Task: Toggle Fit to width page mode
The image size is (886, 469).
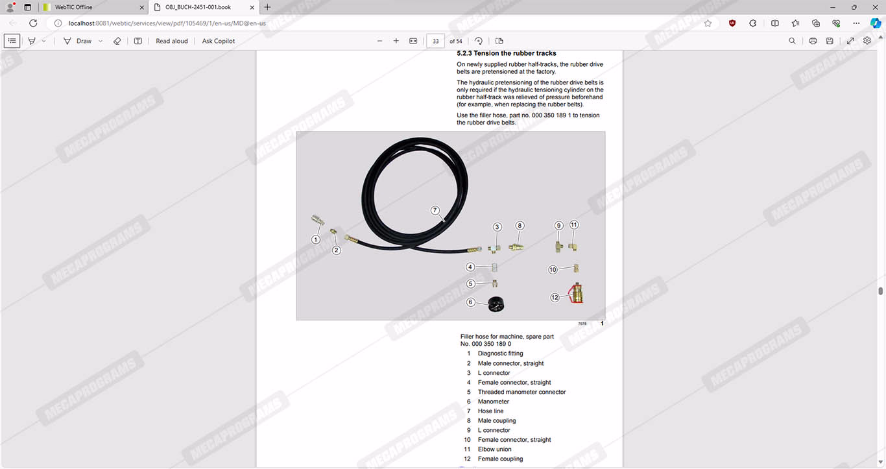Action: pos(413,41)
